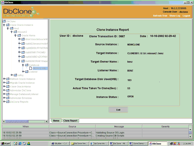Click the When column header

click(x=26, y=127)
